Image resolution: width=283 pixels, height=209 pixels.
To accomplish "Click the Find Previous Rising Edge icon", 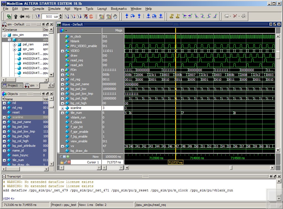I will point(209,16).
